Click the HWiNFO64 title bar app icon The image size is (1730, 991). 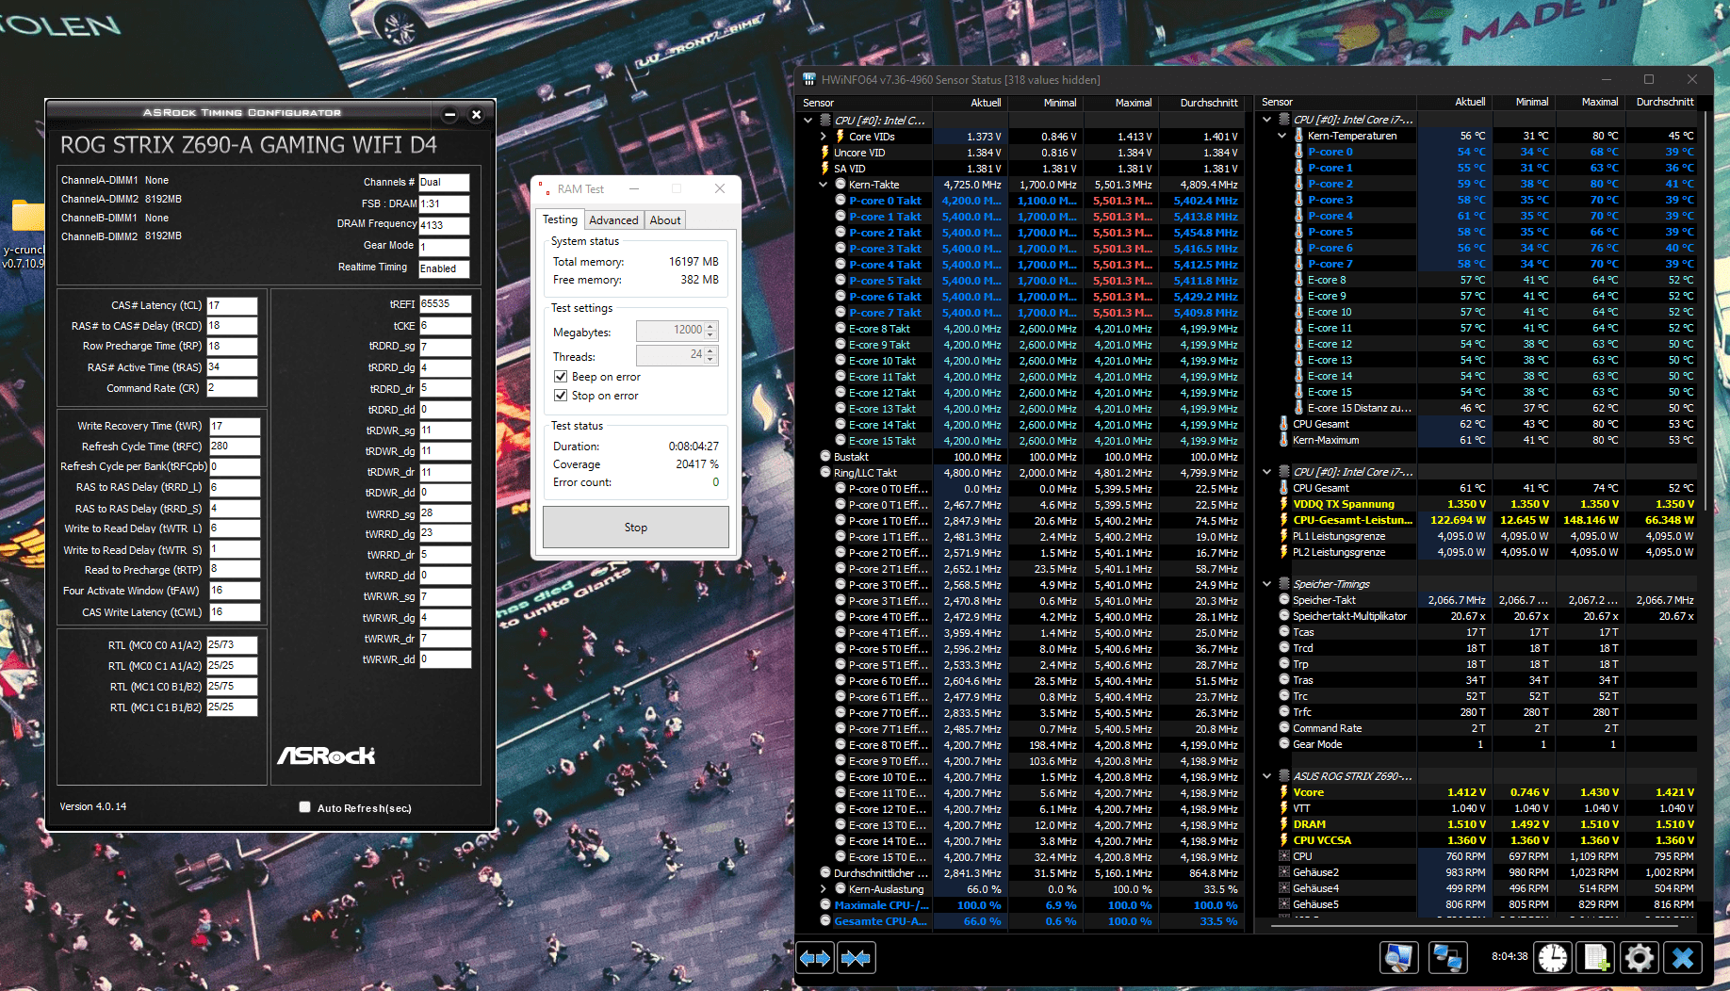[x=808, y=80]
